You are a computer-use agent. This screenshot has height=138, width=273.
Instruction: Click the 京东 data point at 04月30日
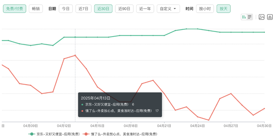point(264,32)
